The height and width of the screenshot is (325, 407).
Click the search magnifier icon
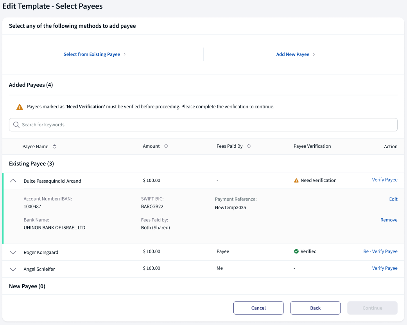pyautogui.click(x=16, y=125)
